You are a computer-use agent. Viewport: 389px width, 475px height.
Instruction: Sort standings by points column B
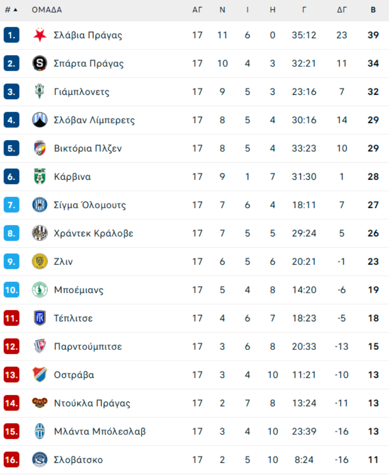373,10
